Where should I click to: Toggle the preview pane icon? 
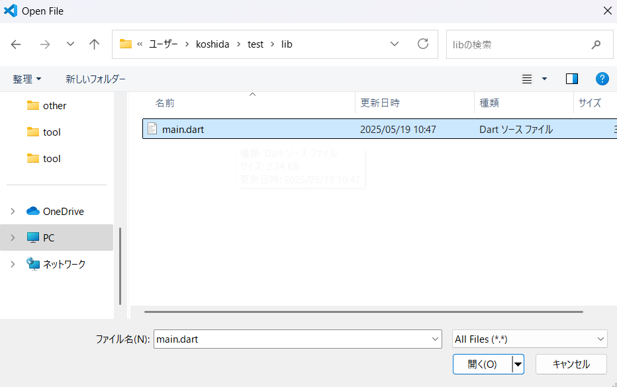(572, 79)
